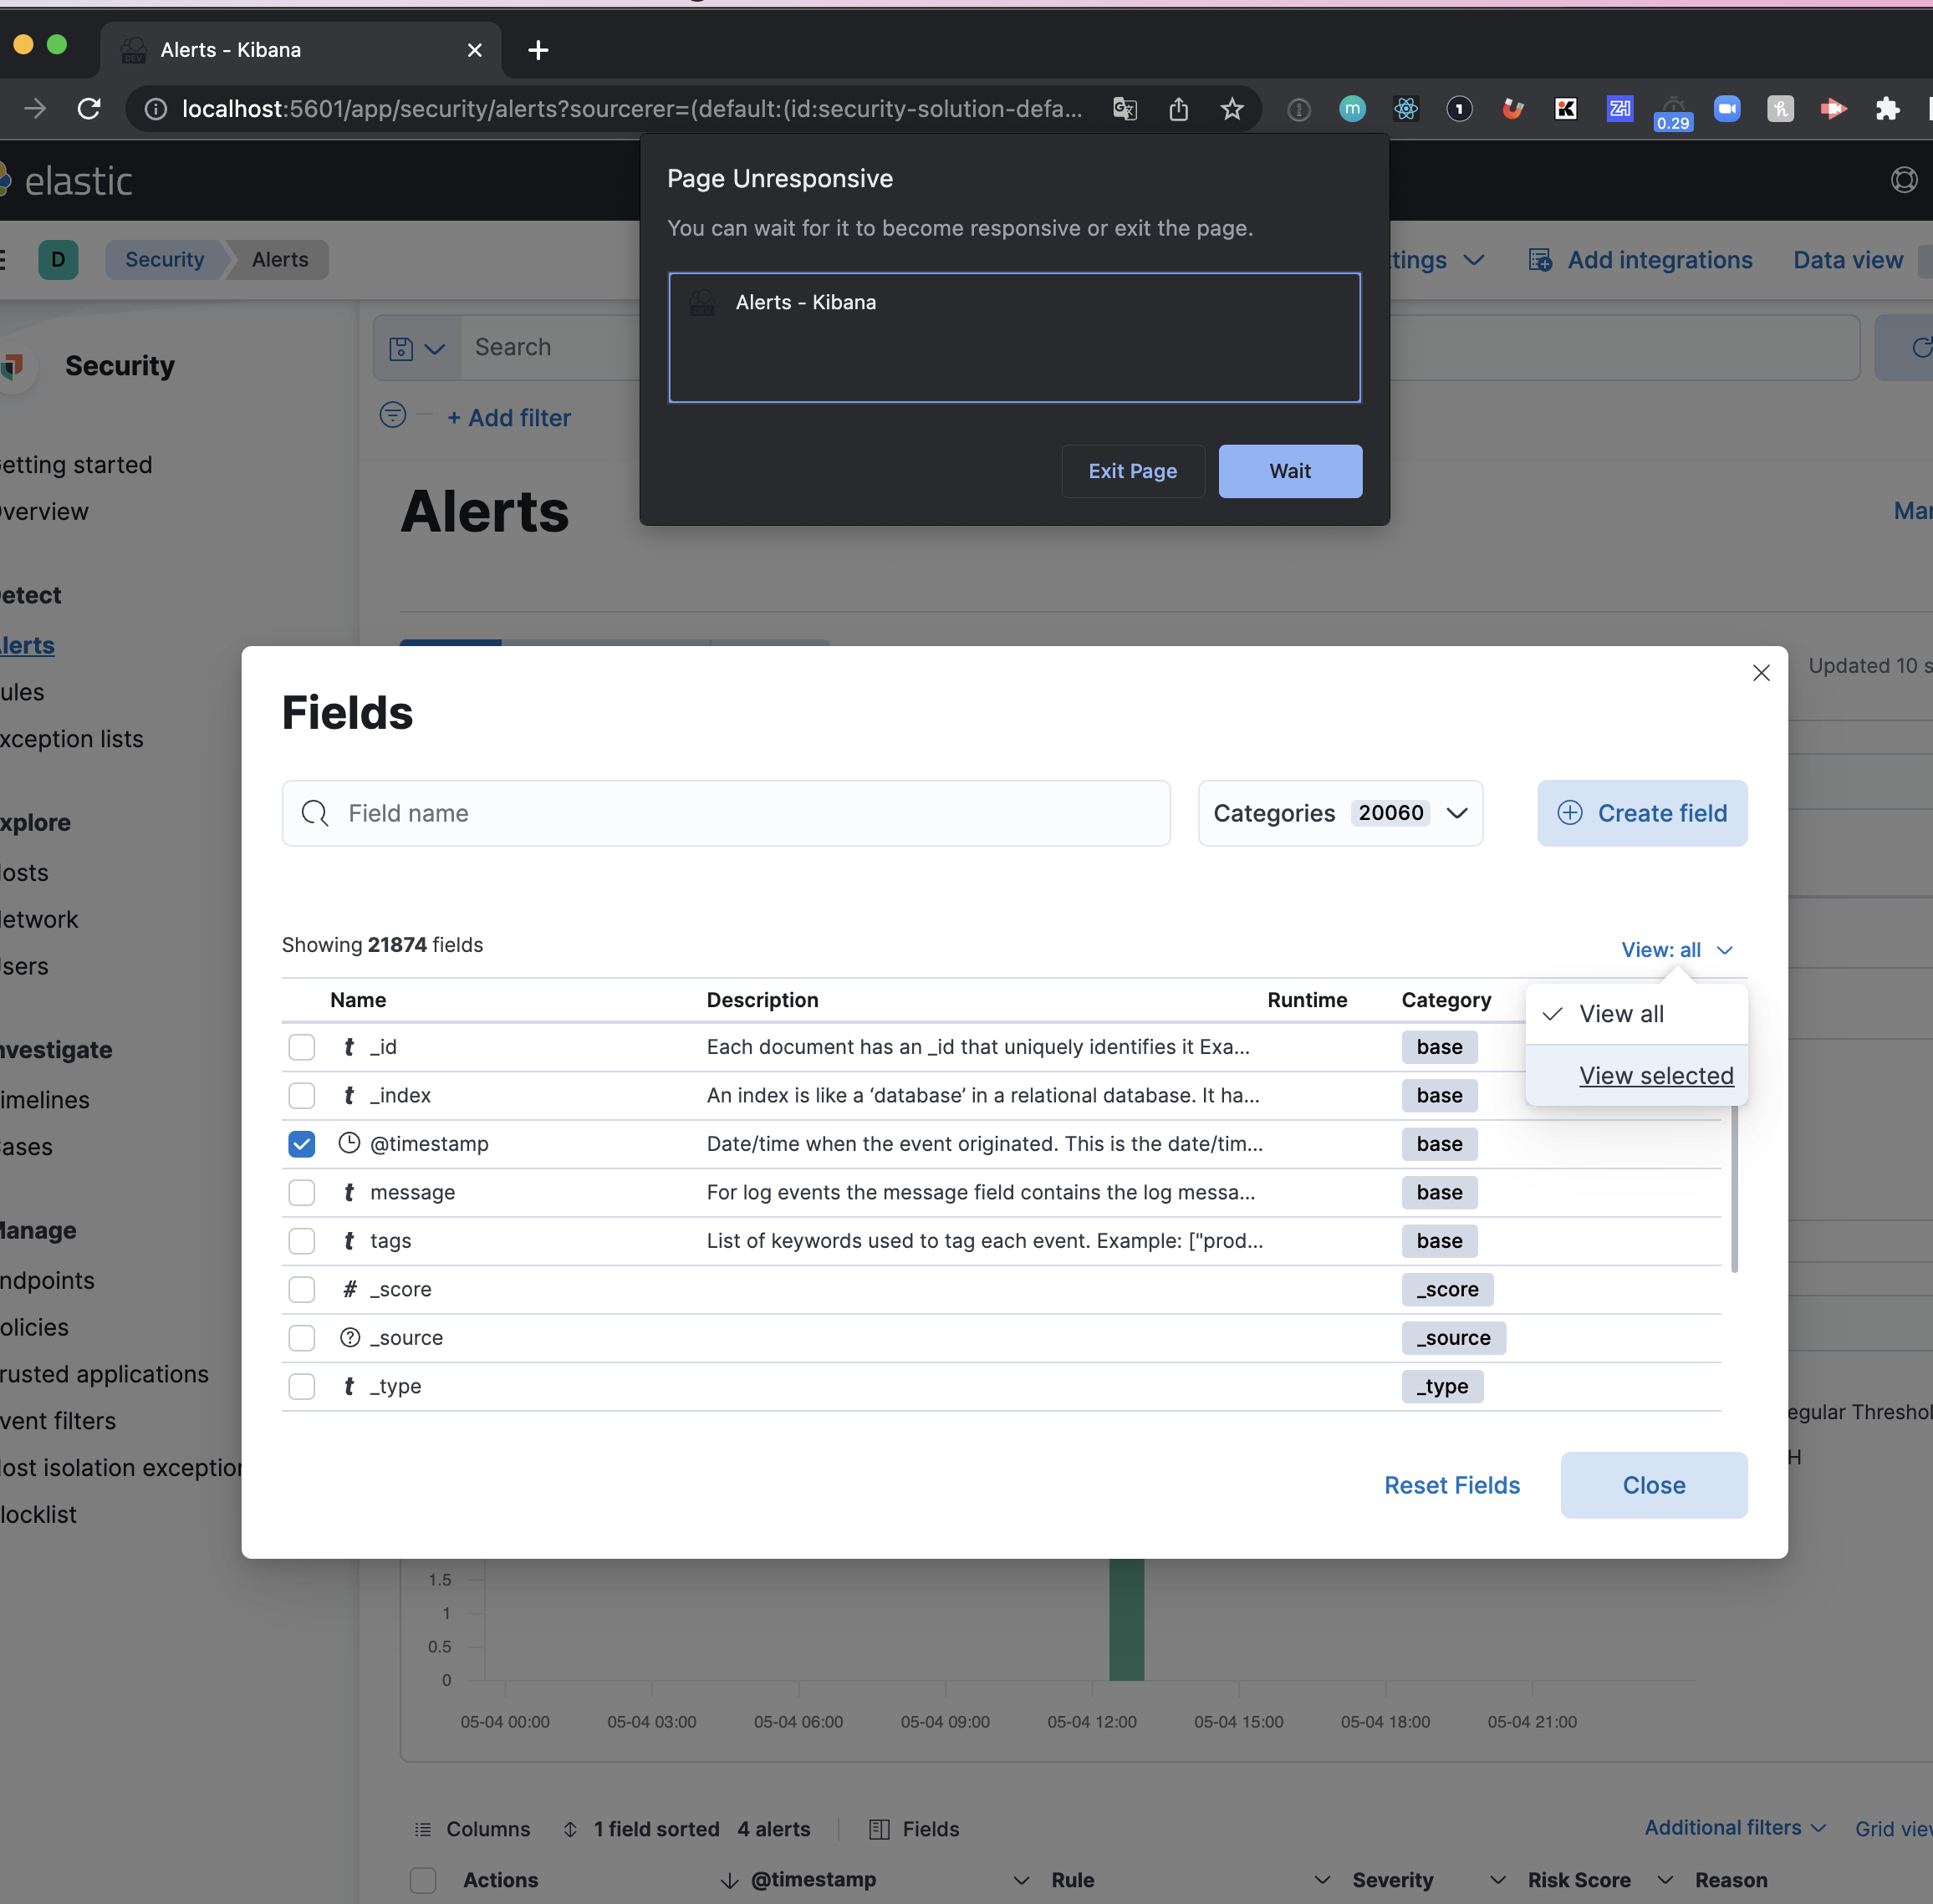The width and height of the screenshot is (1933, 1904).
Task: Check the _id field checkbox
Action: point(301,1047)
